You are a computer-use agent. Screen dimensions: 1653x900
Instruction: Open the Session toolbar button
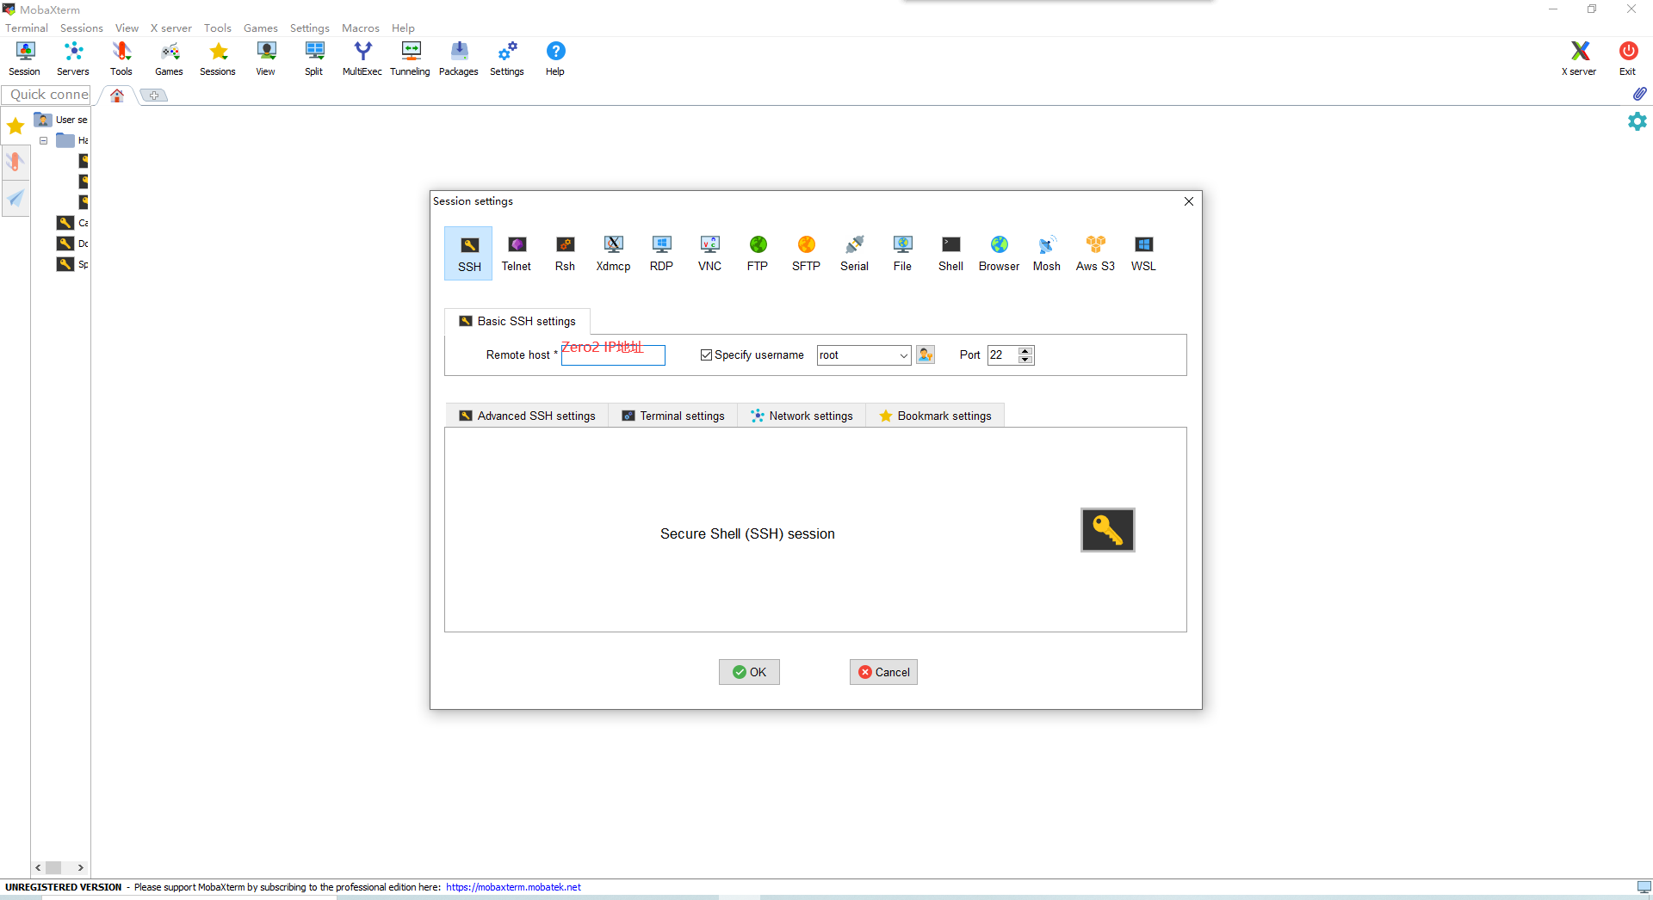(25, 59)
